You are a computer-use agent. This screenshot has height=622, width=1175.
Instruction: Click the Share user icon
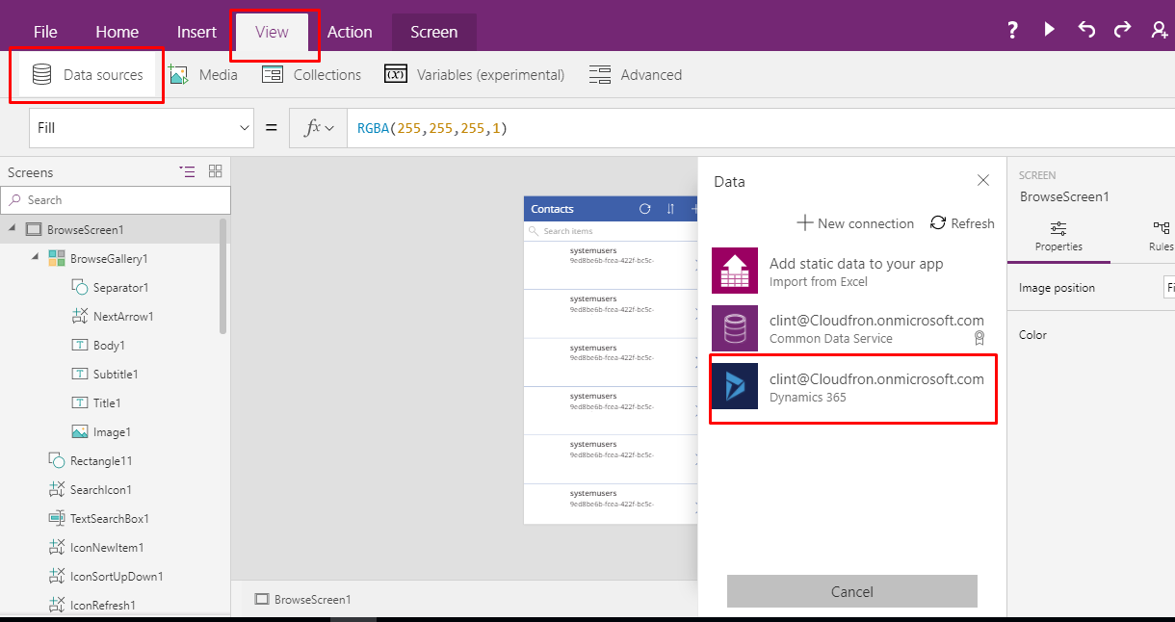(1160, 31)
